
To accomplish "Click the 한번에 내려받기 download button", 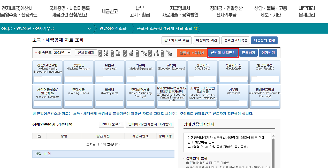I will tap(223, 52).
